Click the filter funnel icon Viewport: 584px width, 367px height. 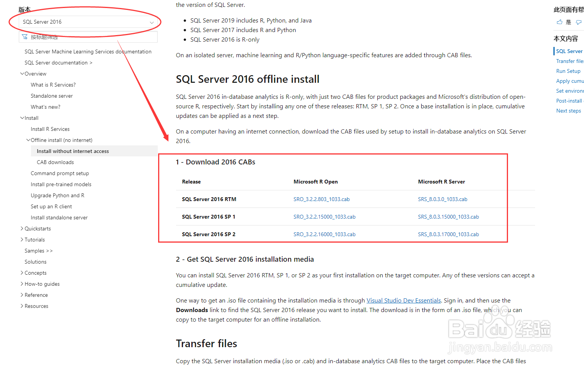click(x=25, y=37)
